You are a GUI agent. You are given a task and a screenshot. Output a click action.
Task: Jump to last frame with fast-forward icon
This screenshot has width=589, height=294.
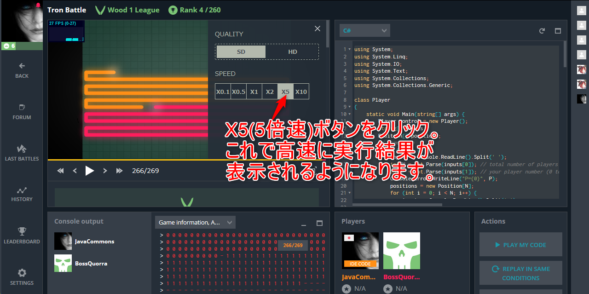(120, 171)
